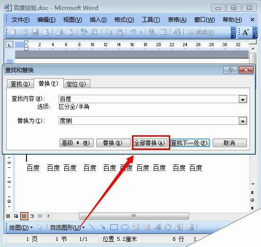Switch to Web Layout view icon
Image resolution: width=261 pixels, height=247 pixels.
(16, 216)
